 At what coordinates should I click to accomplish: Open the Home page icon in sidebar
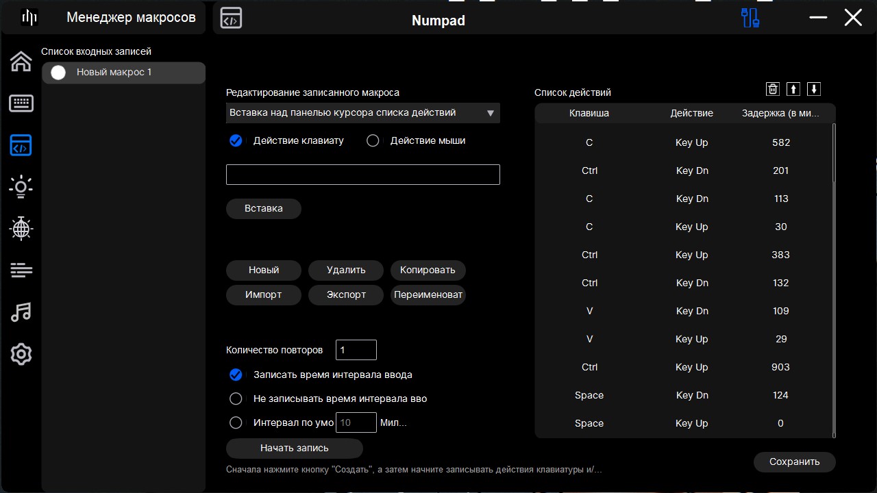coord(21,62)
